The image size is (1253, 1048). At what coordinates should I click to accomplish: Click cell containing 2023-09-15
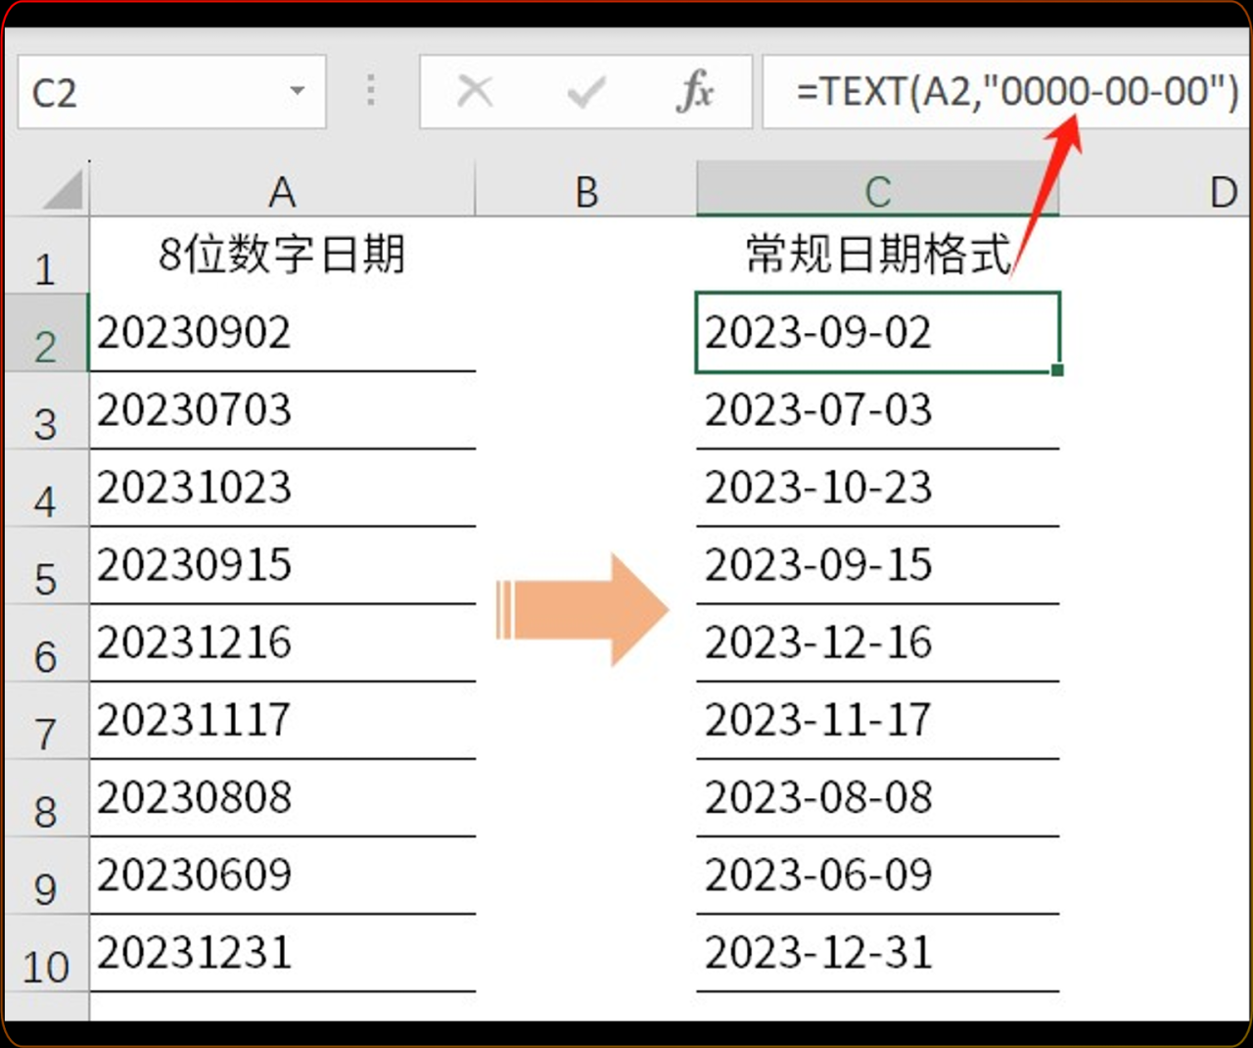tap(878, 565)
